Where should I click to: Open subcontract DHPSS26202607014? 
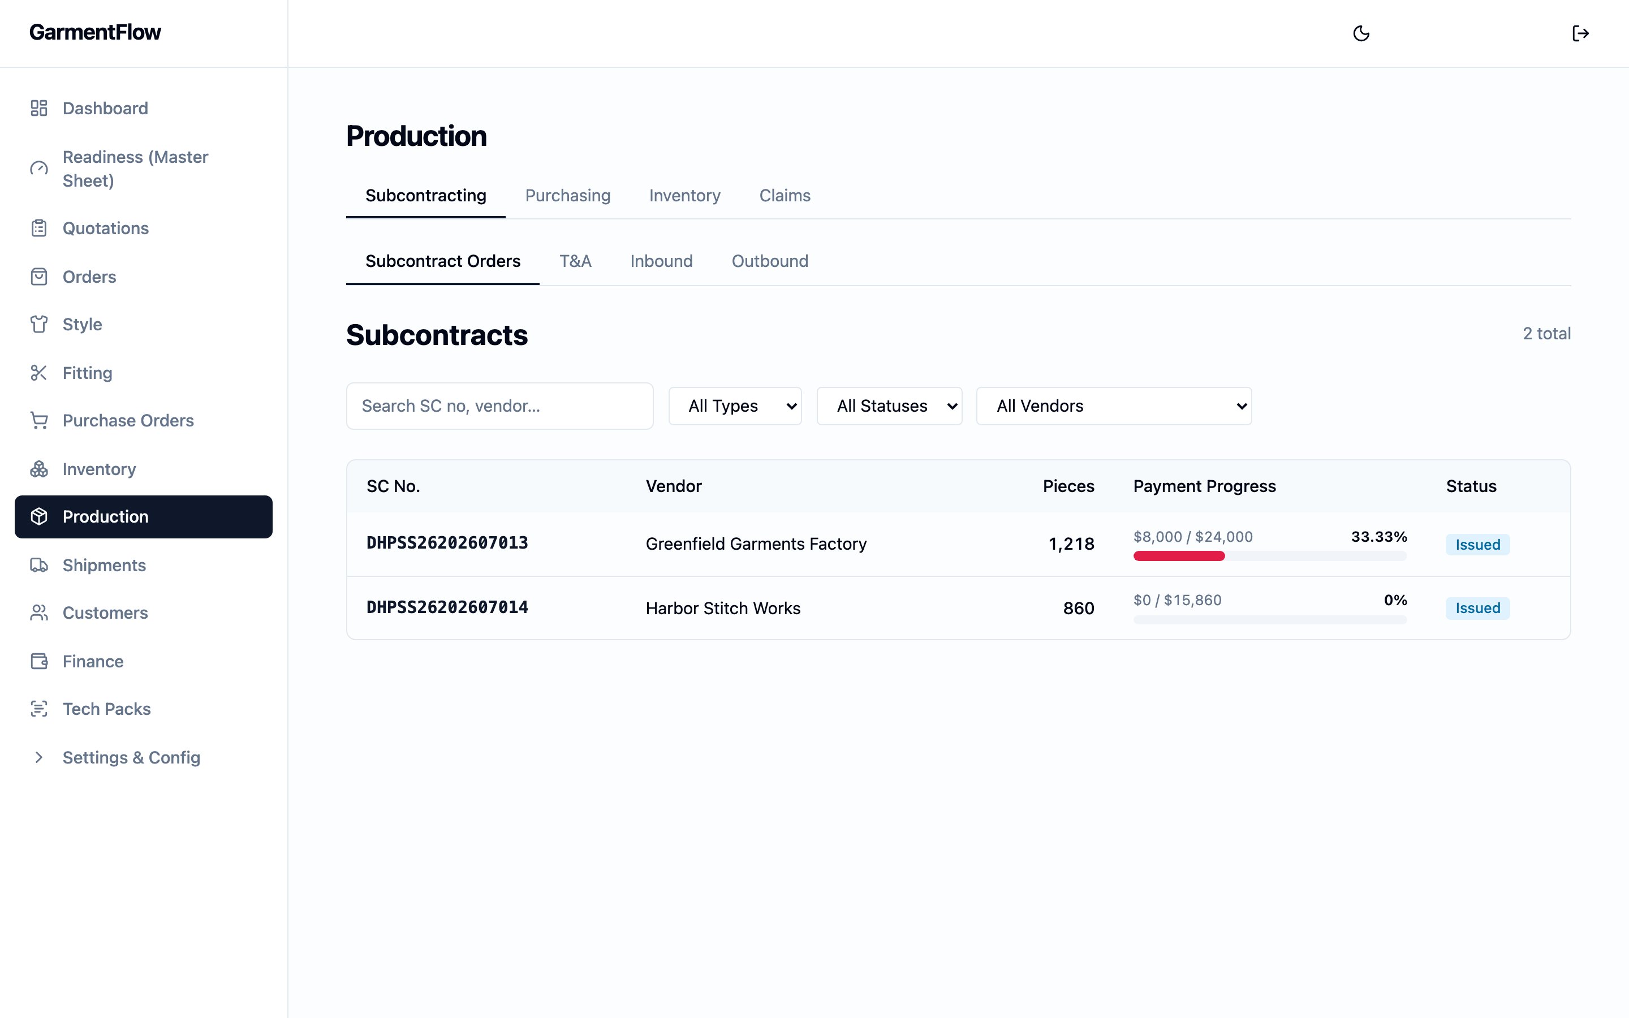point(447,607)
